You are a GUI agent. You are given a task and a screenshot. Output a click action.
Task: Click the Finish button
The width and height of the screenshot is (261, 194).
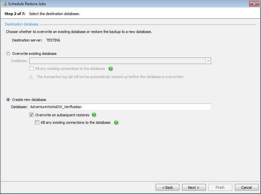(x=220, y=187)
